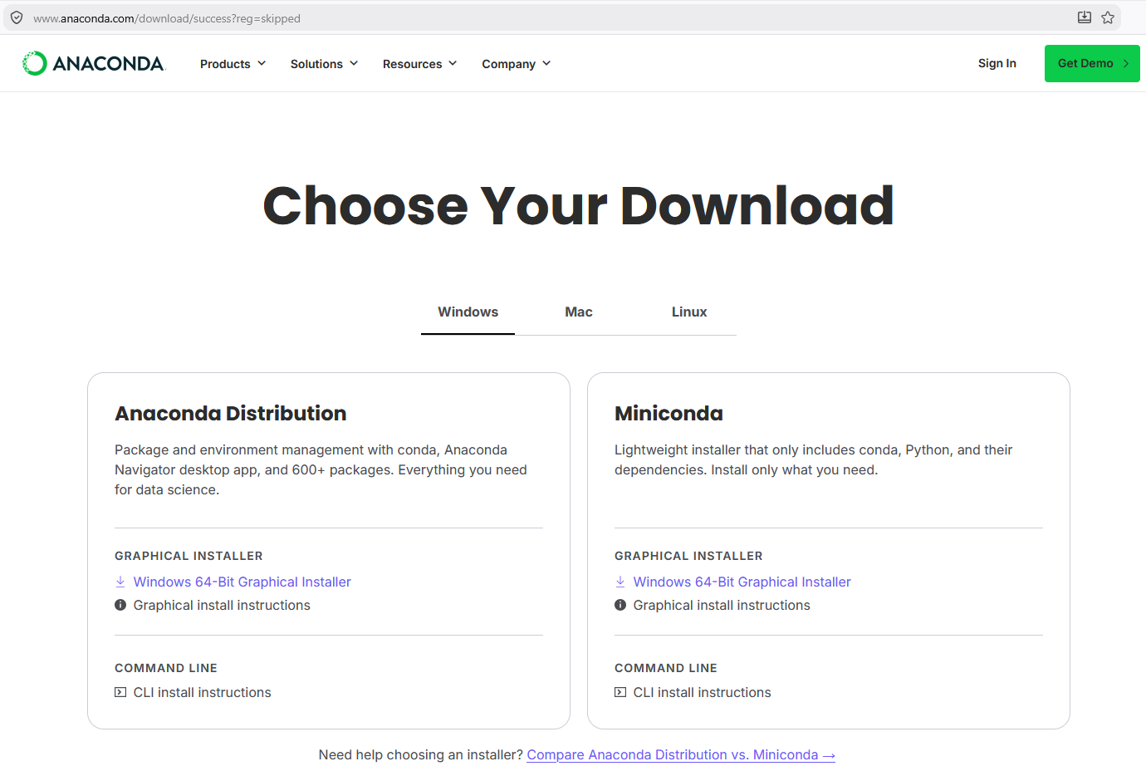This screenshot has height=771, width=1146.
Task: Expand the Solutions menu chevron
Action: (x=354, y=63)
